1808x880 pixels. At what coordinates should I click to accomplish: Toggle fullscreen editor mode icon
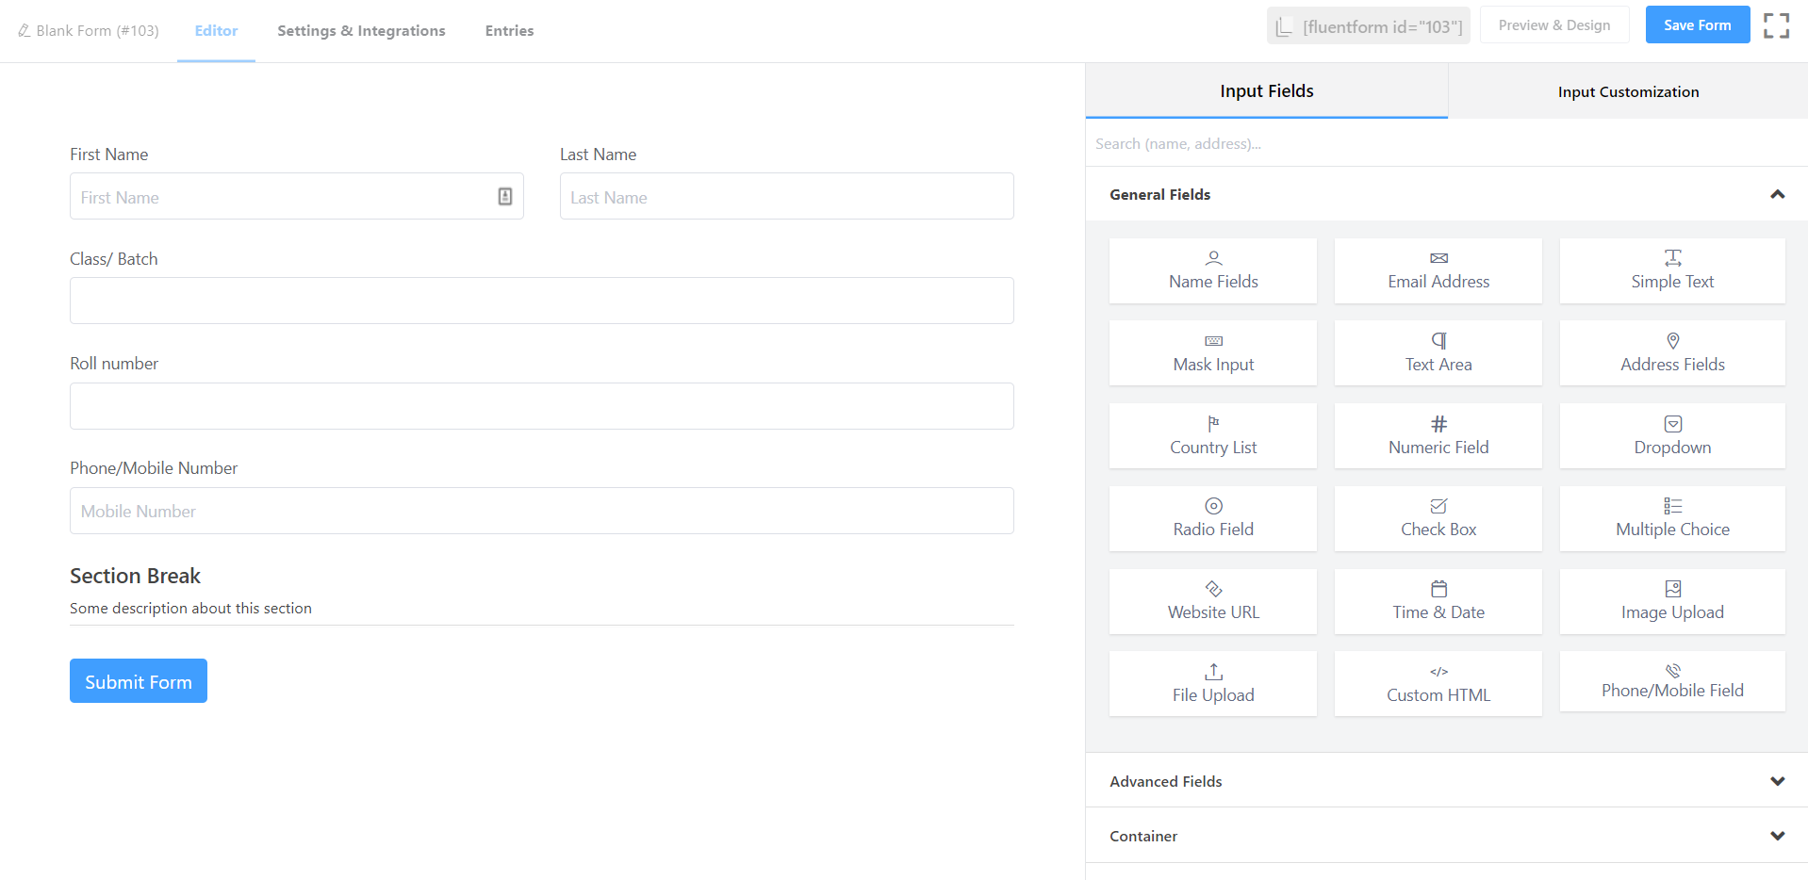(1776, 25)
